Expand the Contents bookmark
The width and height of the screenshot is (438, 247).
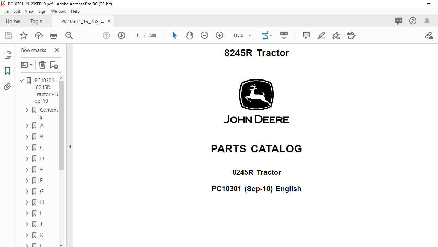(27, 110)
